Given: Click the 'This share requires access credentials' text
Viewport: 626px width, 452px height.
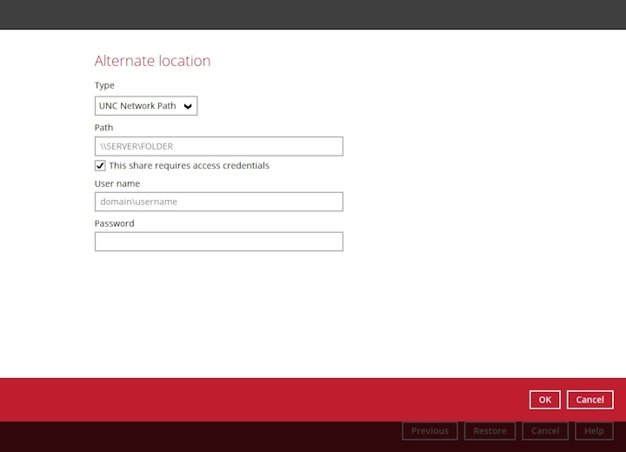Looking at the screenshot, I should pyautogui.click(x=189, y=165).
